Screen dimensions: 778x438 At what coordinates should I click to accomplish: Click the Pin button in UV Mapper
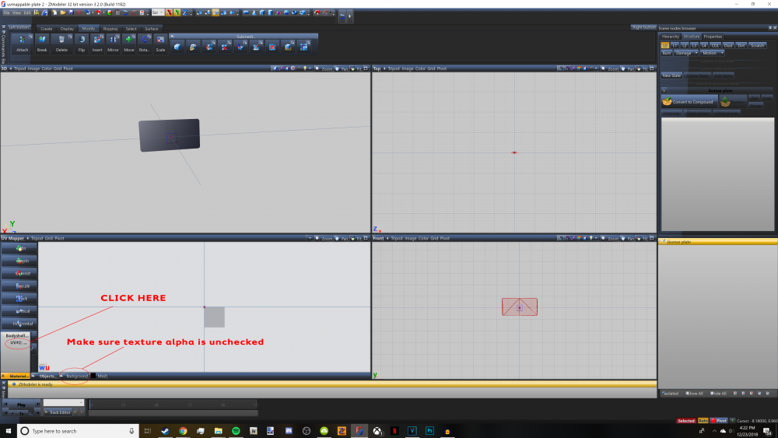19,248
